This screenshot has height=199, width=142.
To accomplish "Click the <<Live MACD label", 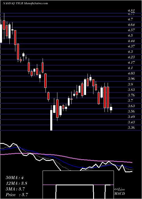I will pos(120,192).
